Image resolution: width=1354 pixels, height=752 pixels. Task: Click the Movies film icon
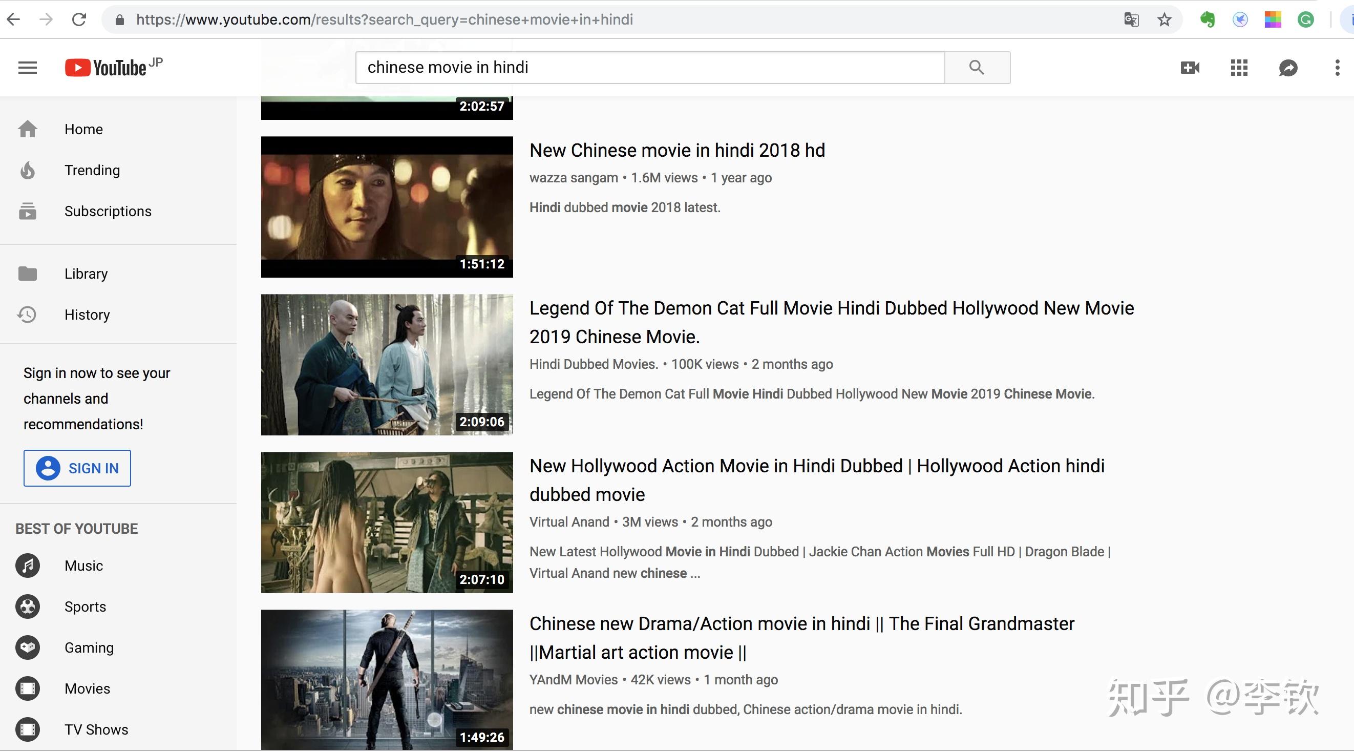(x=27, y=688)
